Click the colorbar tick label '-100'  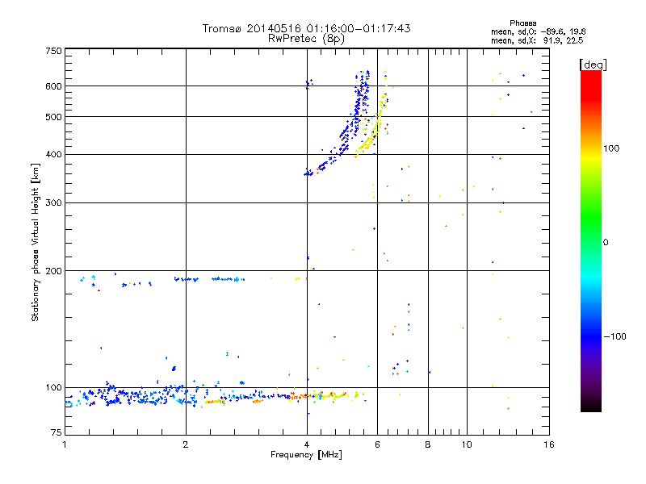coord(615,336)
